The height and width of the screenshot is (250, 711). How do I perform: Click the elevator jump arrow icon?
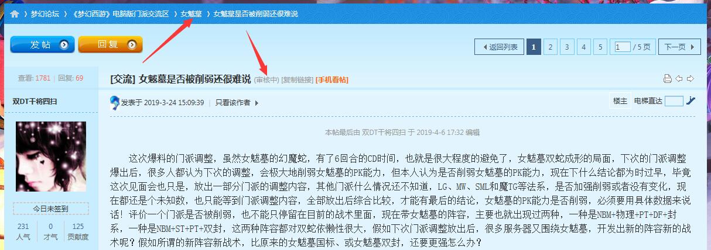click(x=691, y=100)
